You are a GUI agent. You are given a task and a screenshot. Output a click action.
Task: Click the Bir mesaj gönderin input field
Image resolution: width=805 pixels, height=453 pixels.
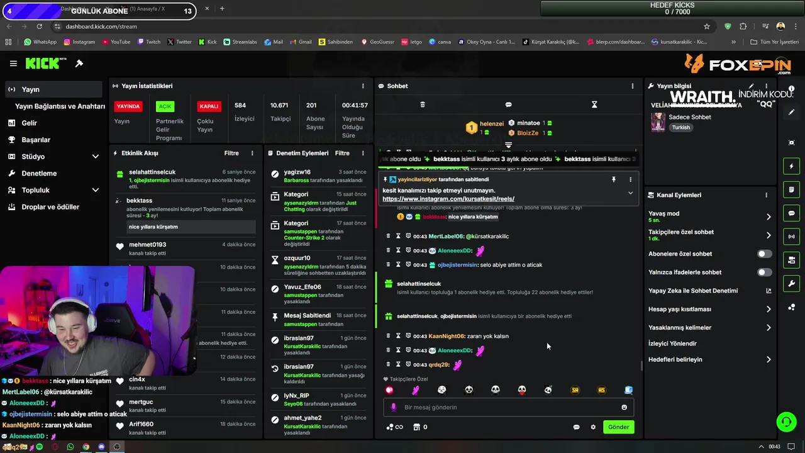point(508,407)
